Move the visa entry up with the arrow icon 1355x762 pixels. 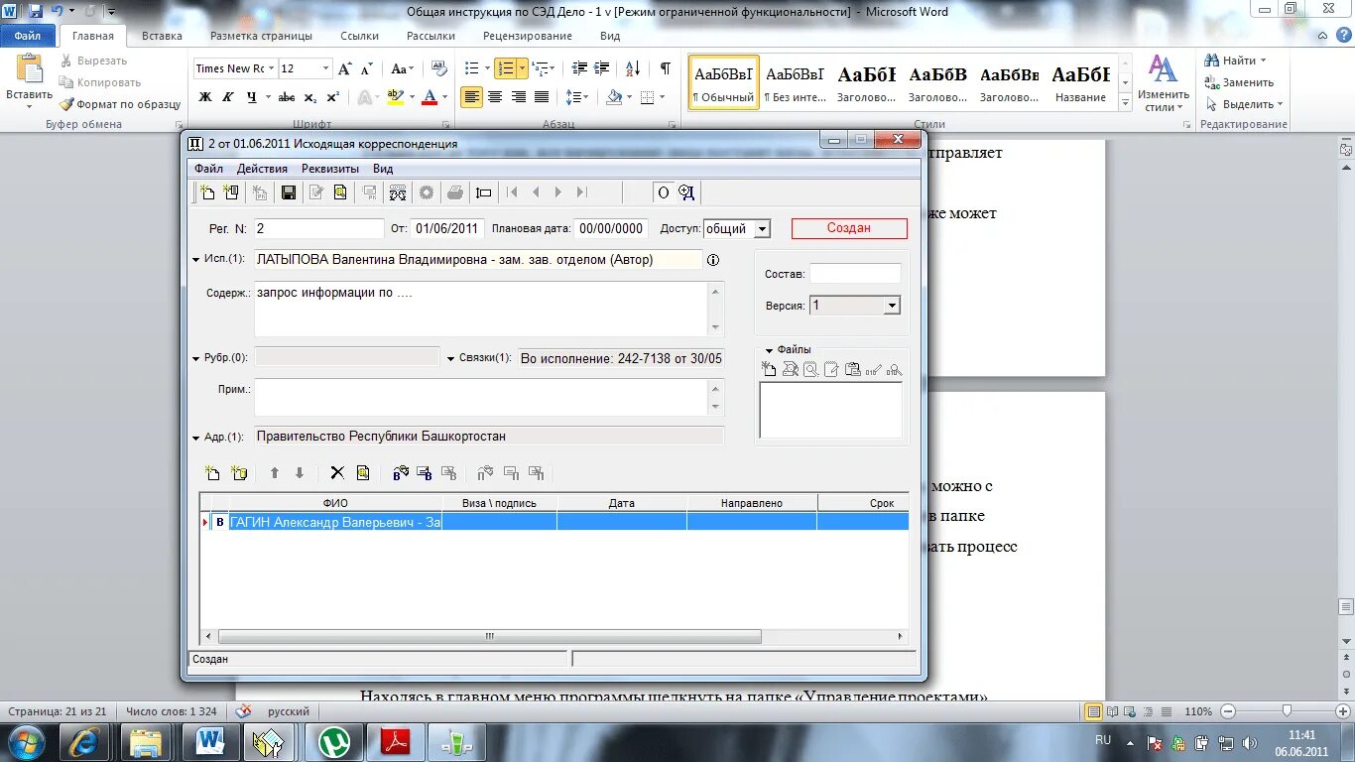[275, 473]
